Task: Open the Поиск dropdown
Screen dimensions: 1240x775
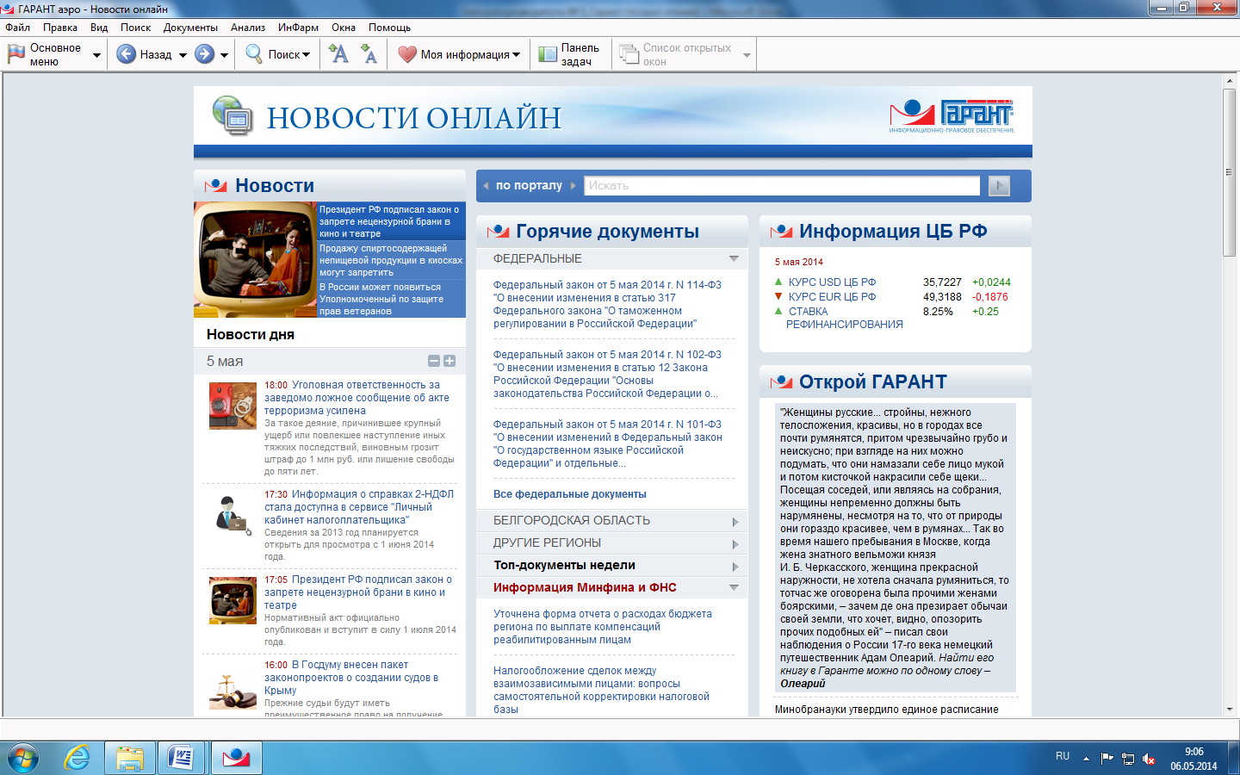Action: tap(307, 55)
